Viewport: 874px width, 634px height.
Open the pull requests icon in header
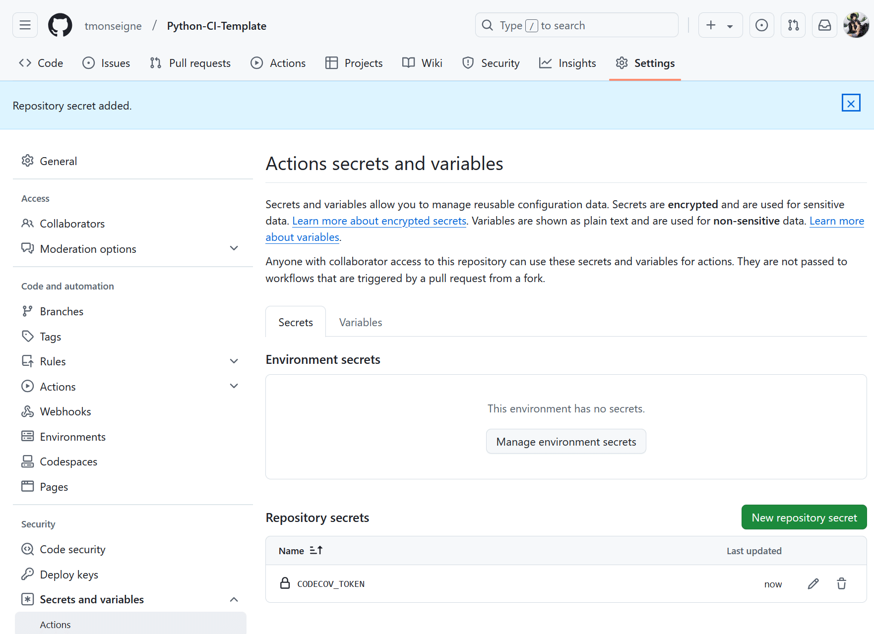tap(793, 25)
